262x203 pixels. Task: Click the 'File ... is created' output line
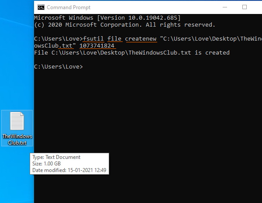coord(132,53)
